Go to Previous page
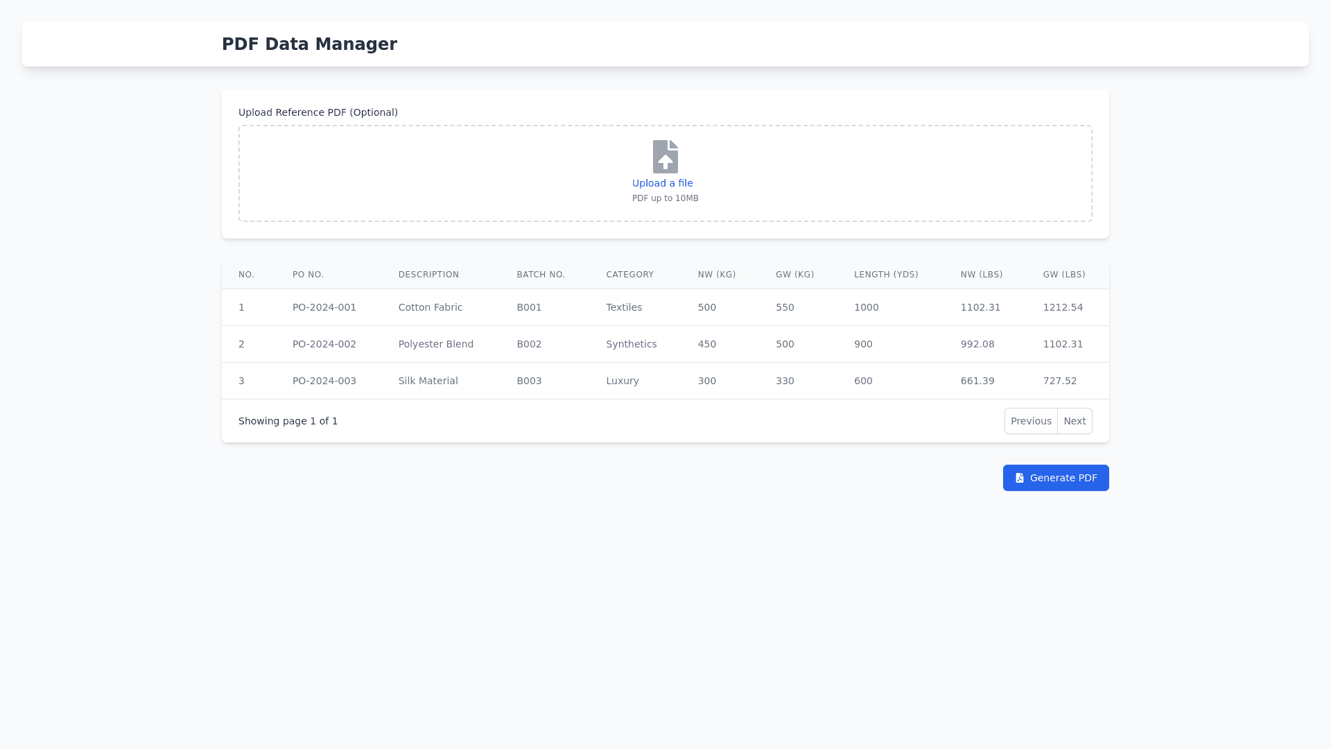This screenshot has width=1331, height=749. 1030,421
